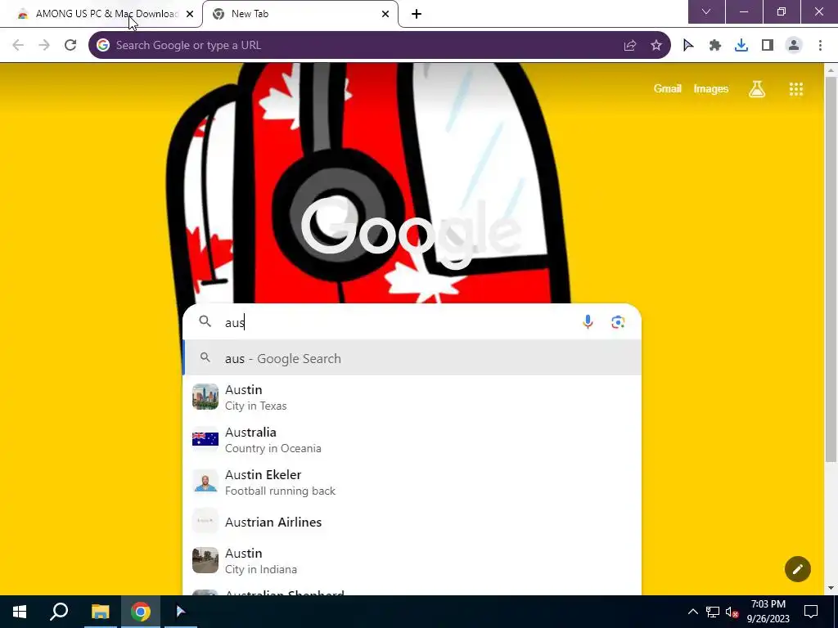Open a new tab with the plus button
Image resolution: width=838 pixels, height=628 pixels.
tap(417, 15)
